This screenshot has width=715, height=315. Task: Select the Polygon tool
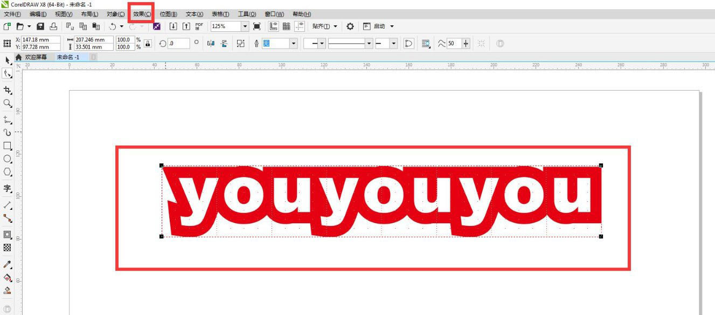click(x=8, y=172)
